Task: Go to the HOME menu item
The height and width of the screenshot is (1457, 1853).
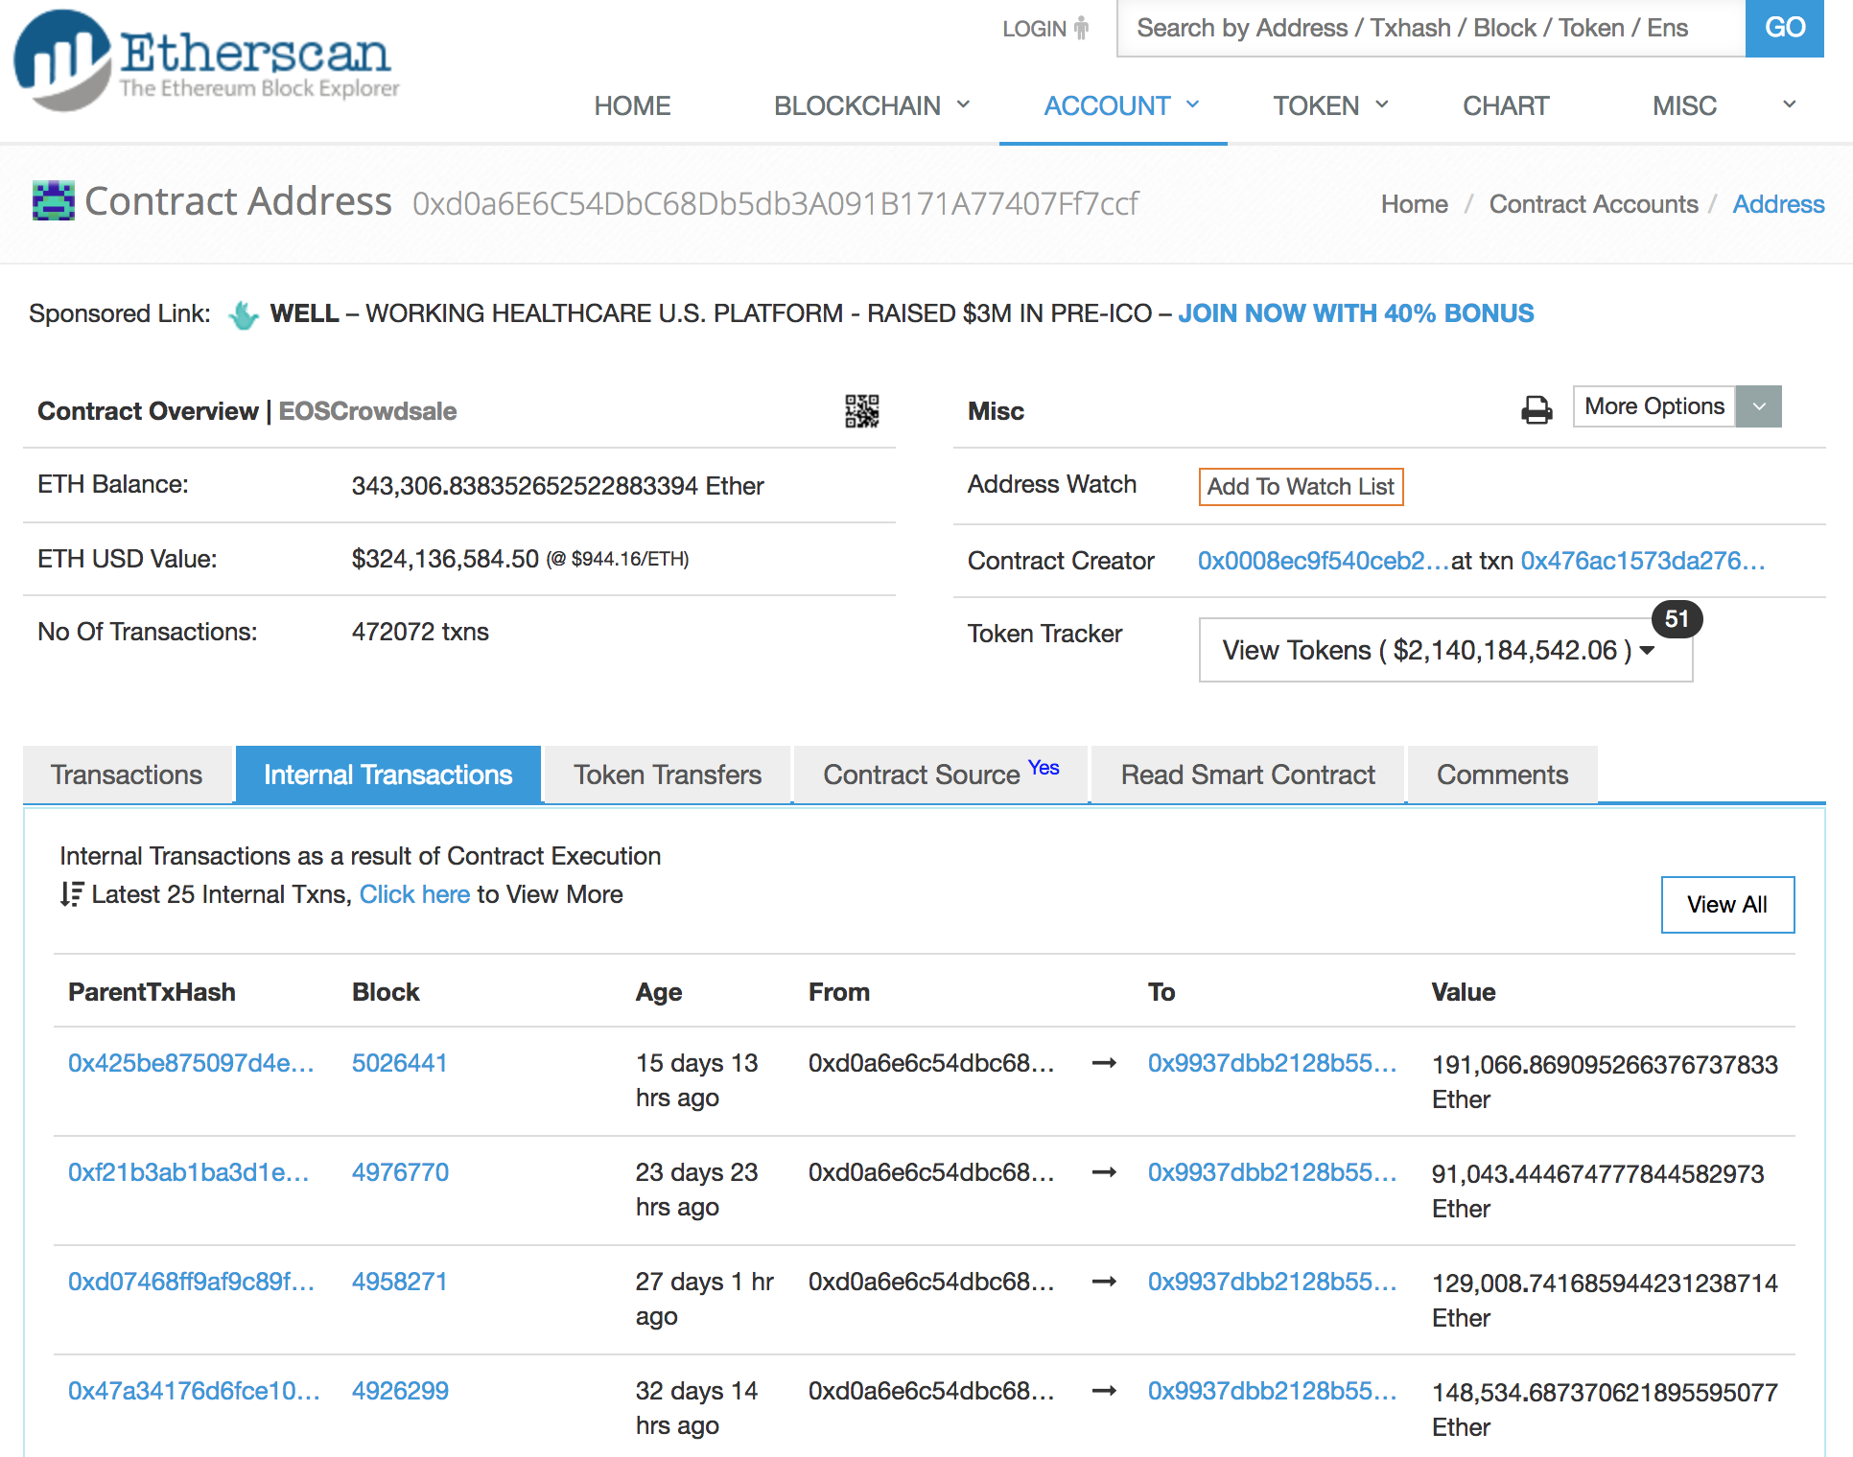Action: click(x=632, y=105)
